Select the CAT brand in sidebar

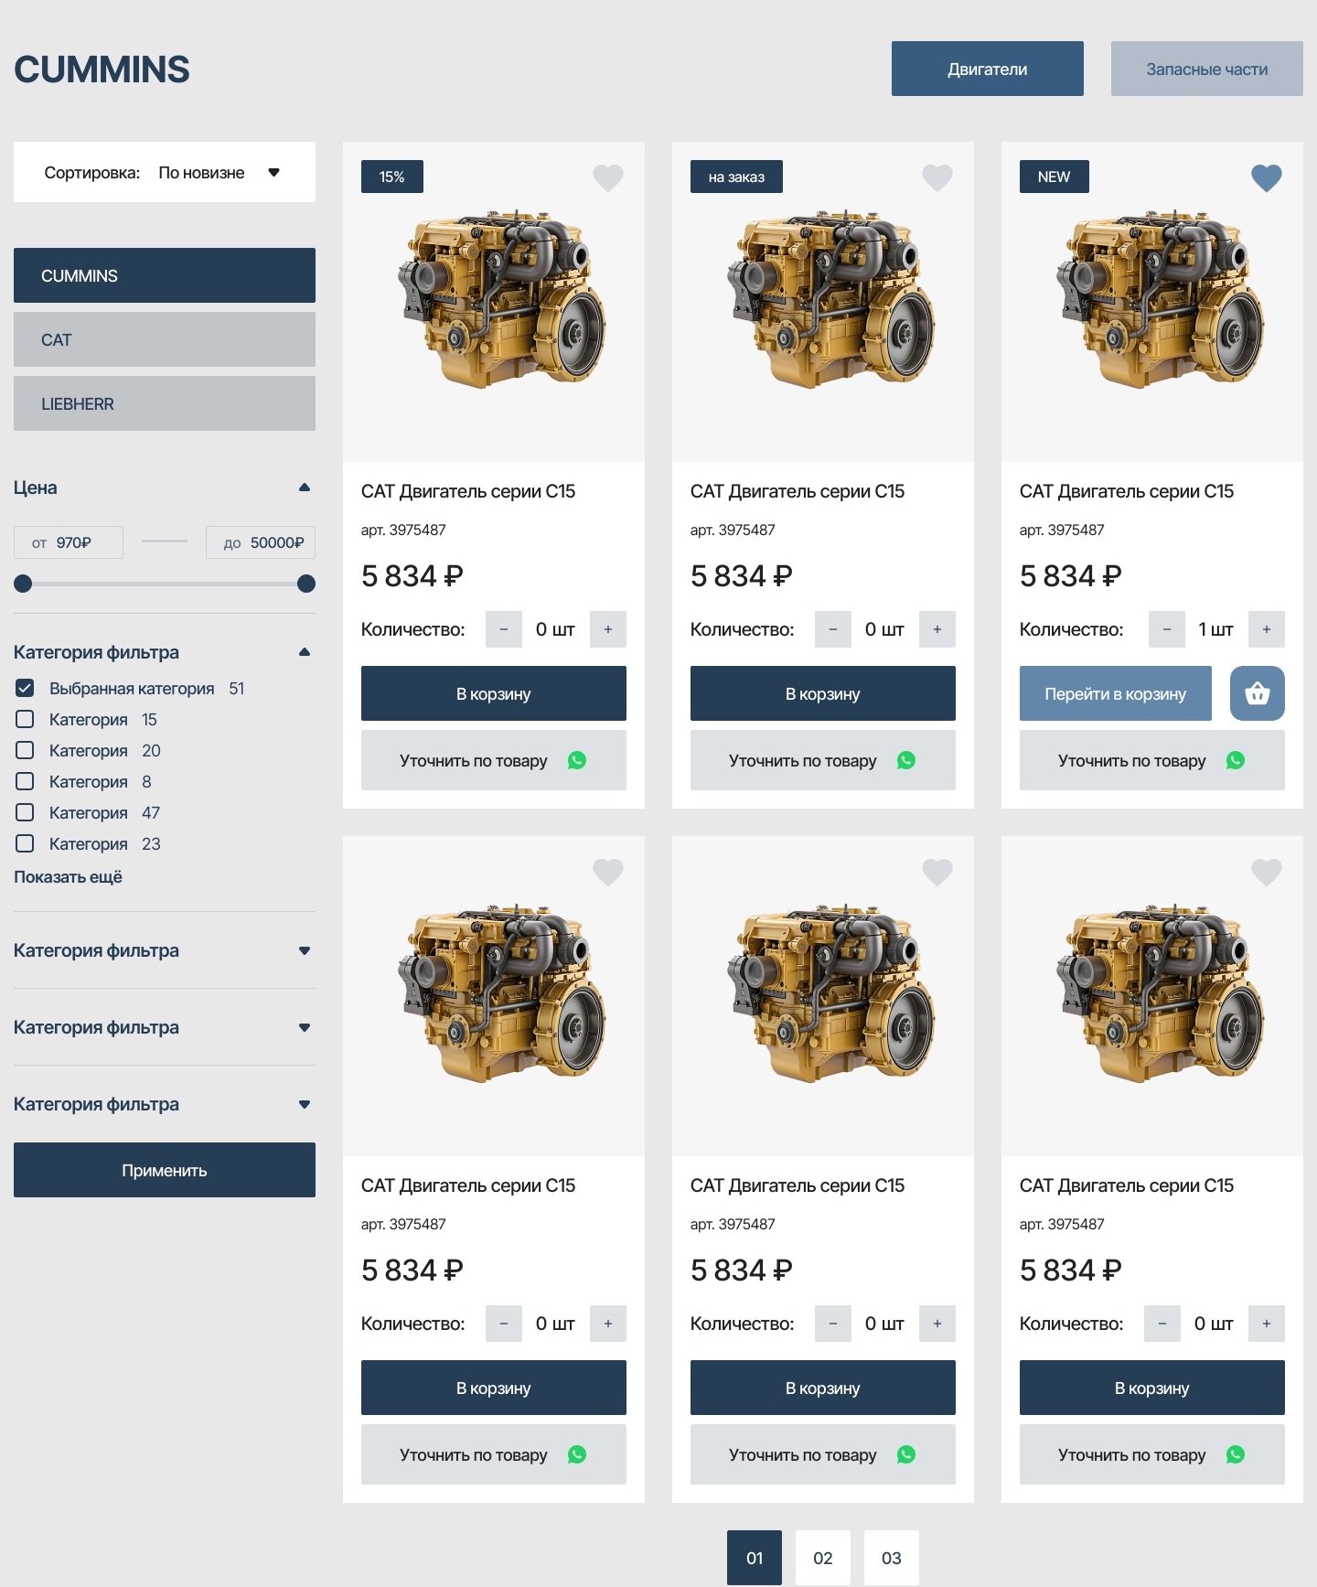(165, 339)
